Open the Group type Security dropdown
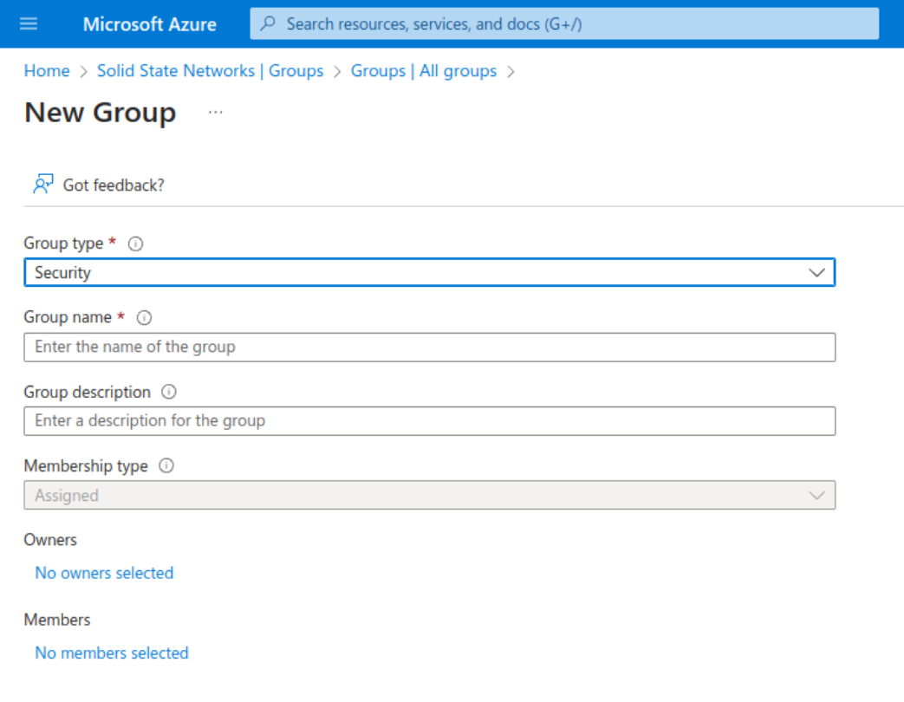The width and height of the screenshot is (904, 702). (430, 273)
